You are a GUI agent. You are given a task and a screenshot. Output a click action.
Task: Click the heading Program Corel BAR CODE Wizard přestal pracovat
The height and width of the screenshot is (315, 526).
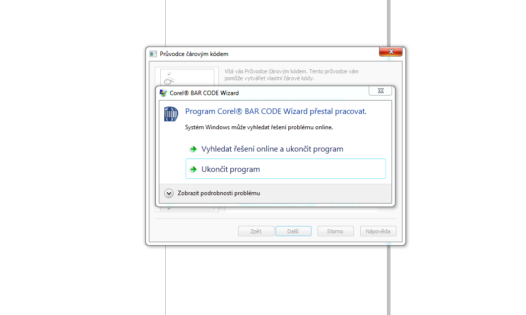(275, 111)
